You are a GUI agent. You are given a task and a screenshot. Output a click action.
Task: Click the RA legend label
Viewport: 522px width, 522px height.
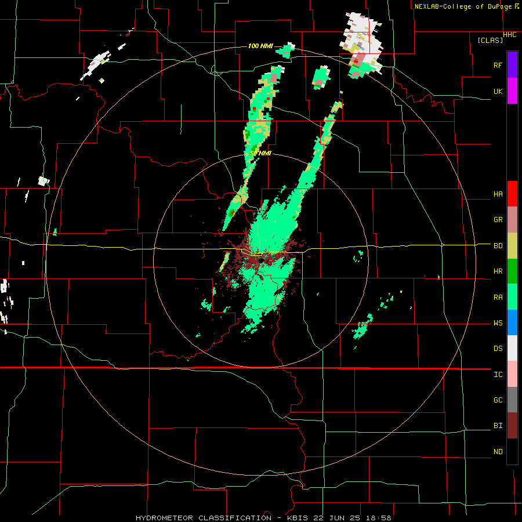pyautogui.click(x=498, y=298)
